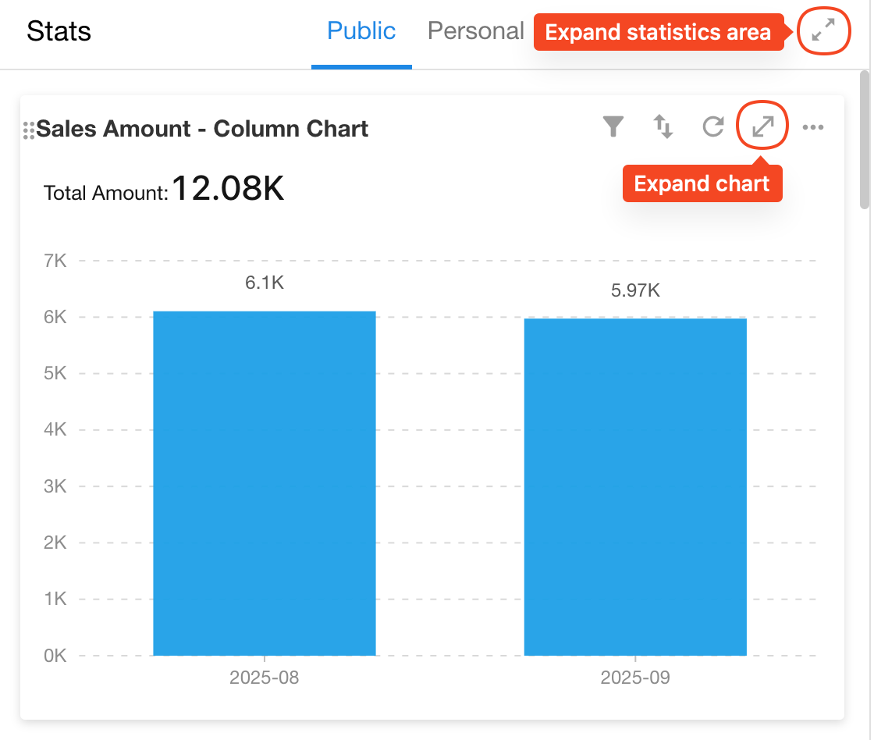This screenshot has width=874, height=740.
Task: Click the vertical scrollbar thumb
Action: [864, 141]
